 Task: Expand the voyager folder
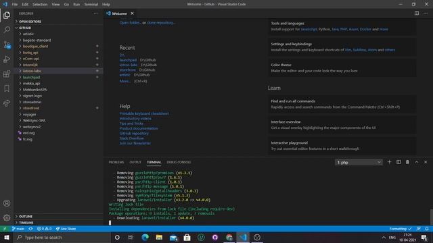pos(58,114)
